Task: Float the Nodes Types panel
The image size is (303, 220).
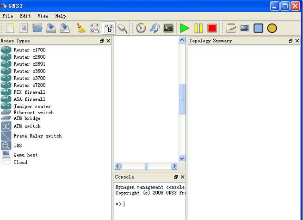Action: [x=102, y=41]
